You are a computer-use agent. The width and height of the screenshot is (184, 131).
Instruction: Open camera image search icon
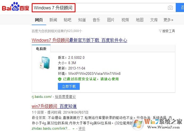click(x=170, y=8)
